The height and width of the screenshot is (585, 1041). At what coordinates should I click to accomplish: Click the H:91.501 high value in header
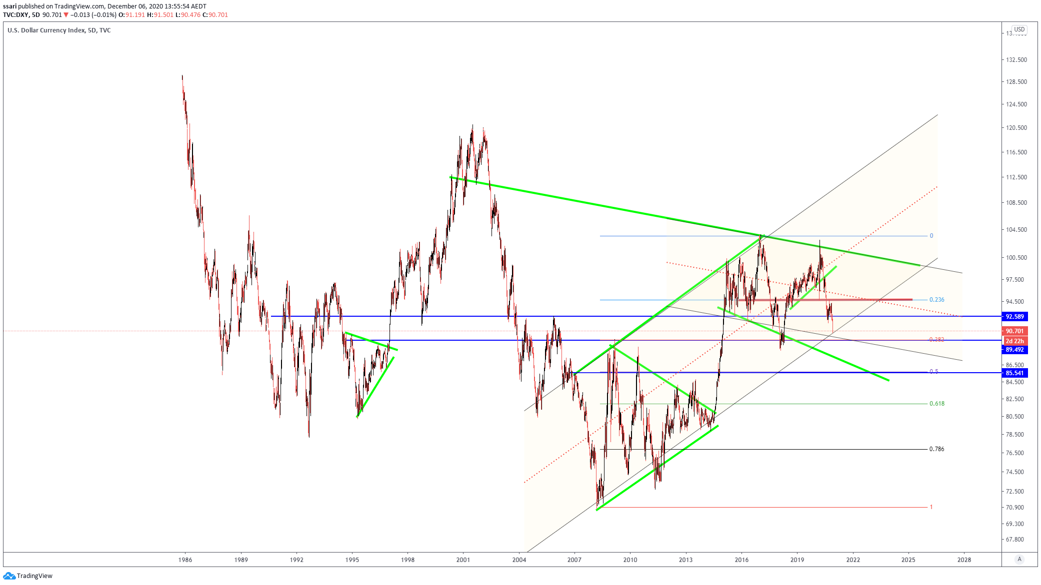tap(160, 15)
